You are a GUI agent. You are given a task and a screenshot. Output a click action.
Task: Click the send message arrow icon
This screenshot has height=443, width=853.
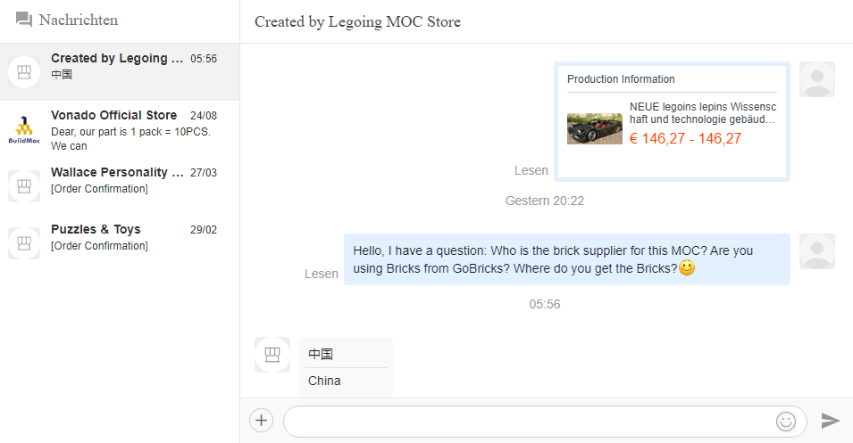[831, 421]
